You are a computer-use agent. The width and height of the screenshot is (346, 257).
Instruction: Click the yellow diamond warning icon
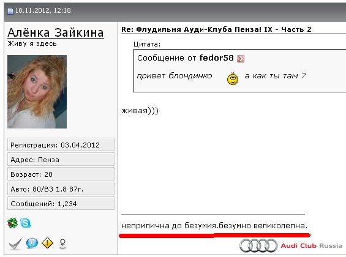click(x=47, y=243)
